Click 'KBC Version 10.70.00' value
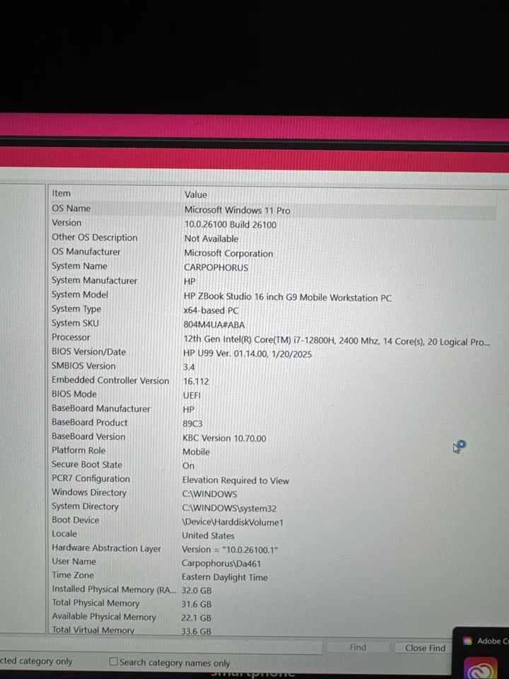This screenshot has width=509, height=679. pyautogui.click(x=224, y=438)
